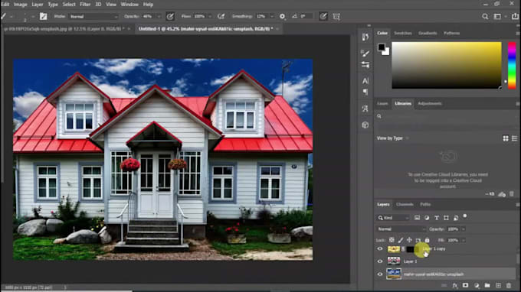Add layer mask button

coord(466,285)
